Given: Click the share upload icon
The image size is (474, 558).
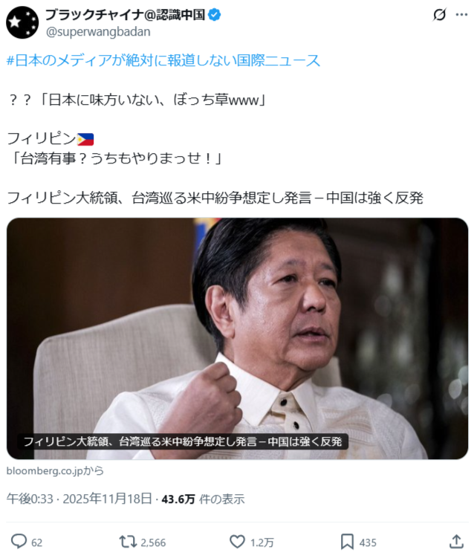Looking at the screenshot, I should 456,541.
